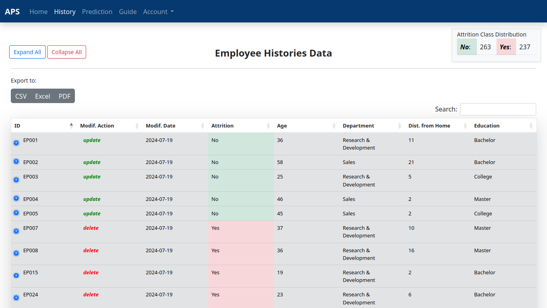Export table to PDF
Viewport: 547px width, 308px height.
(64, 96)
